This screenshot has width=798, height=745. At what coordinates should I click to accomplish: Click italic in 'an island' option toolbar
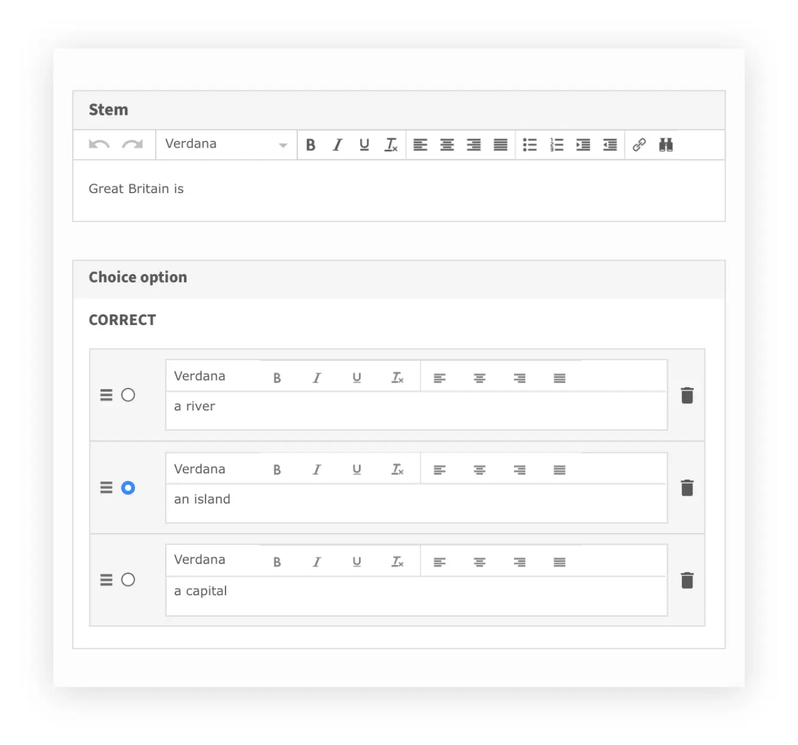(317, 470)
